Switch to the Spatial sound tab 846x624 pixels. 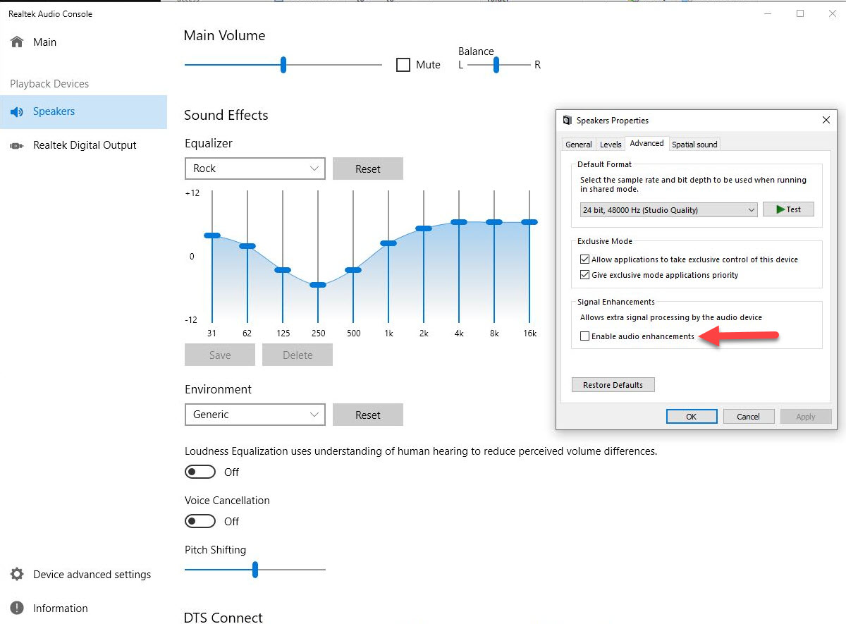tap(694, 144)
